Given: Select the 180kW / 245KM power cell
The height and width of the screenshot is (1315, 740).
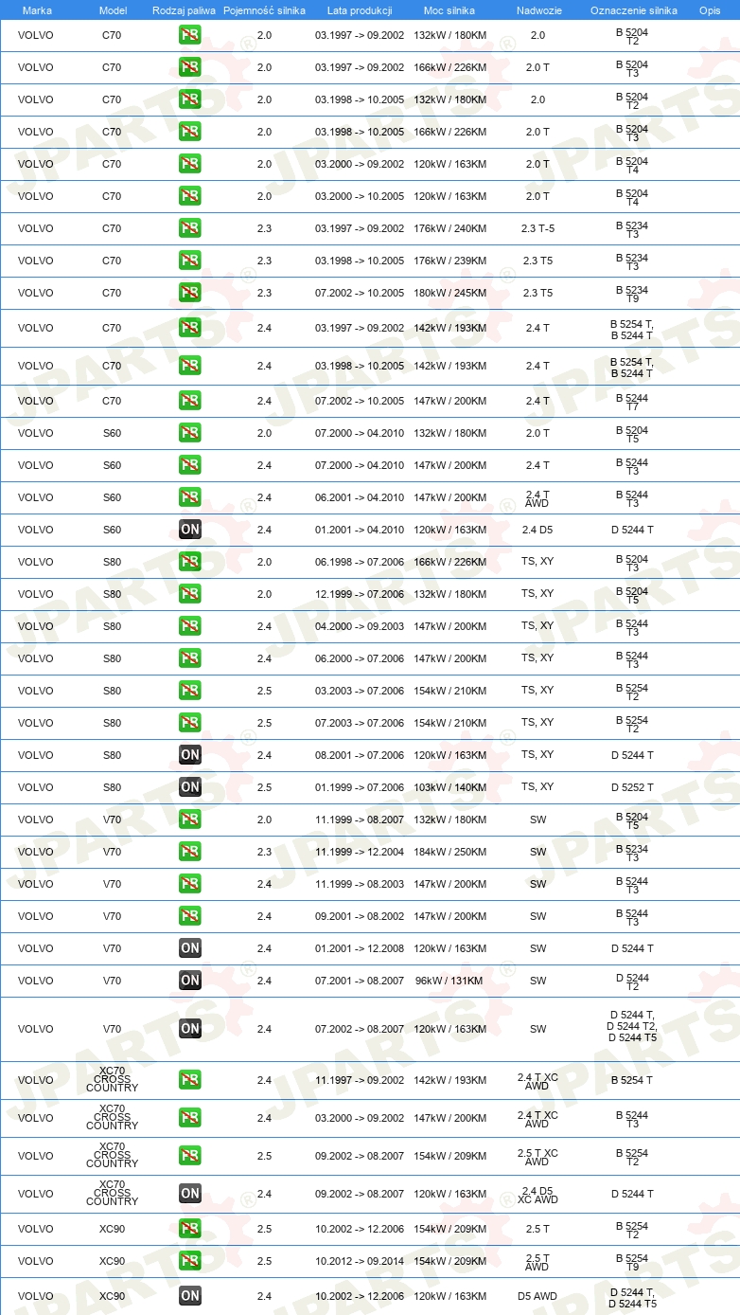Looking at the screenshot, I should click(449, 293).
